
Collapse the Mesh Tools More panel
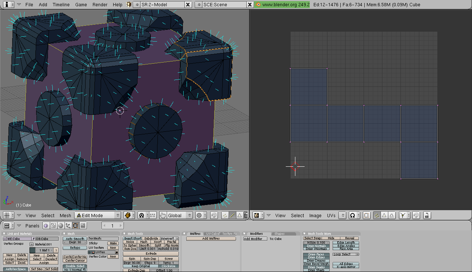(x=305, y=234)
